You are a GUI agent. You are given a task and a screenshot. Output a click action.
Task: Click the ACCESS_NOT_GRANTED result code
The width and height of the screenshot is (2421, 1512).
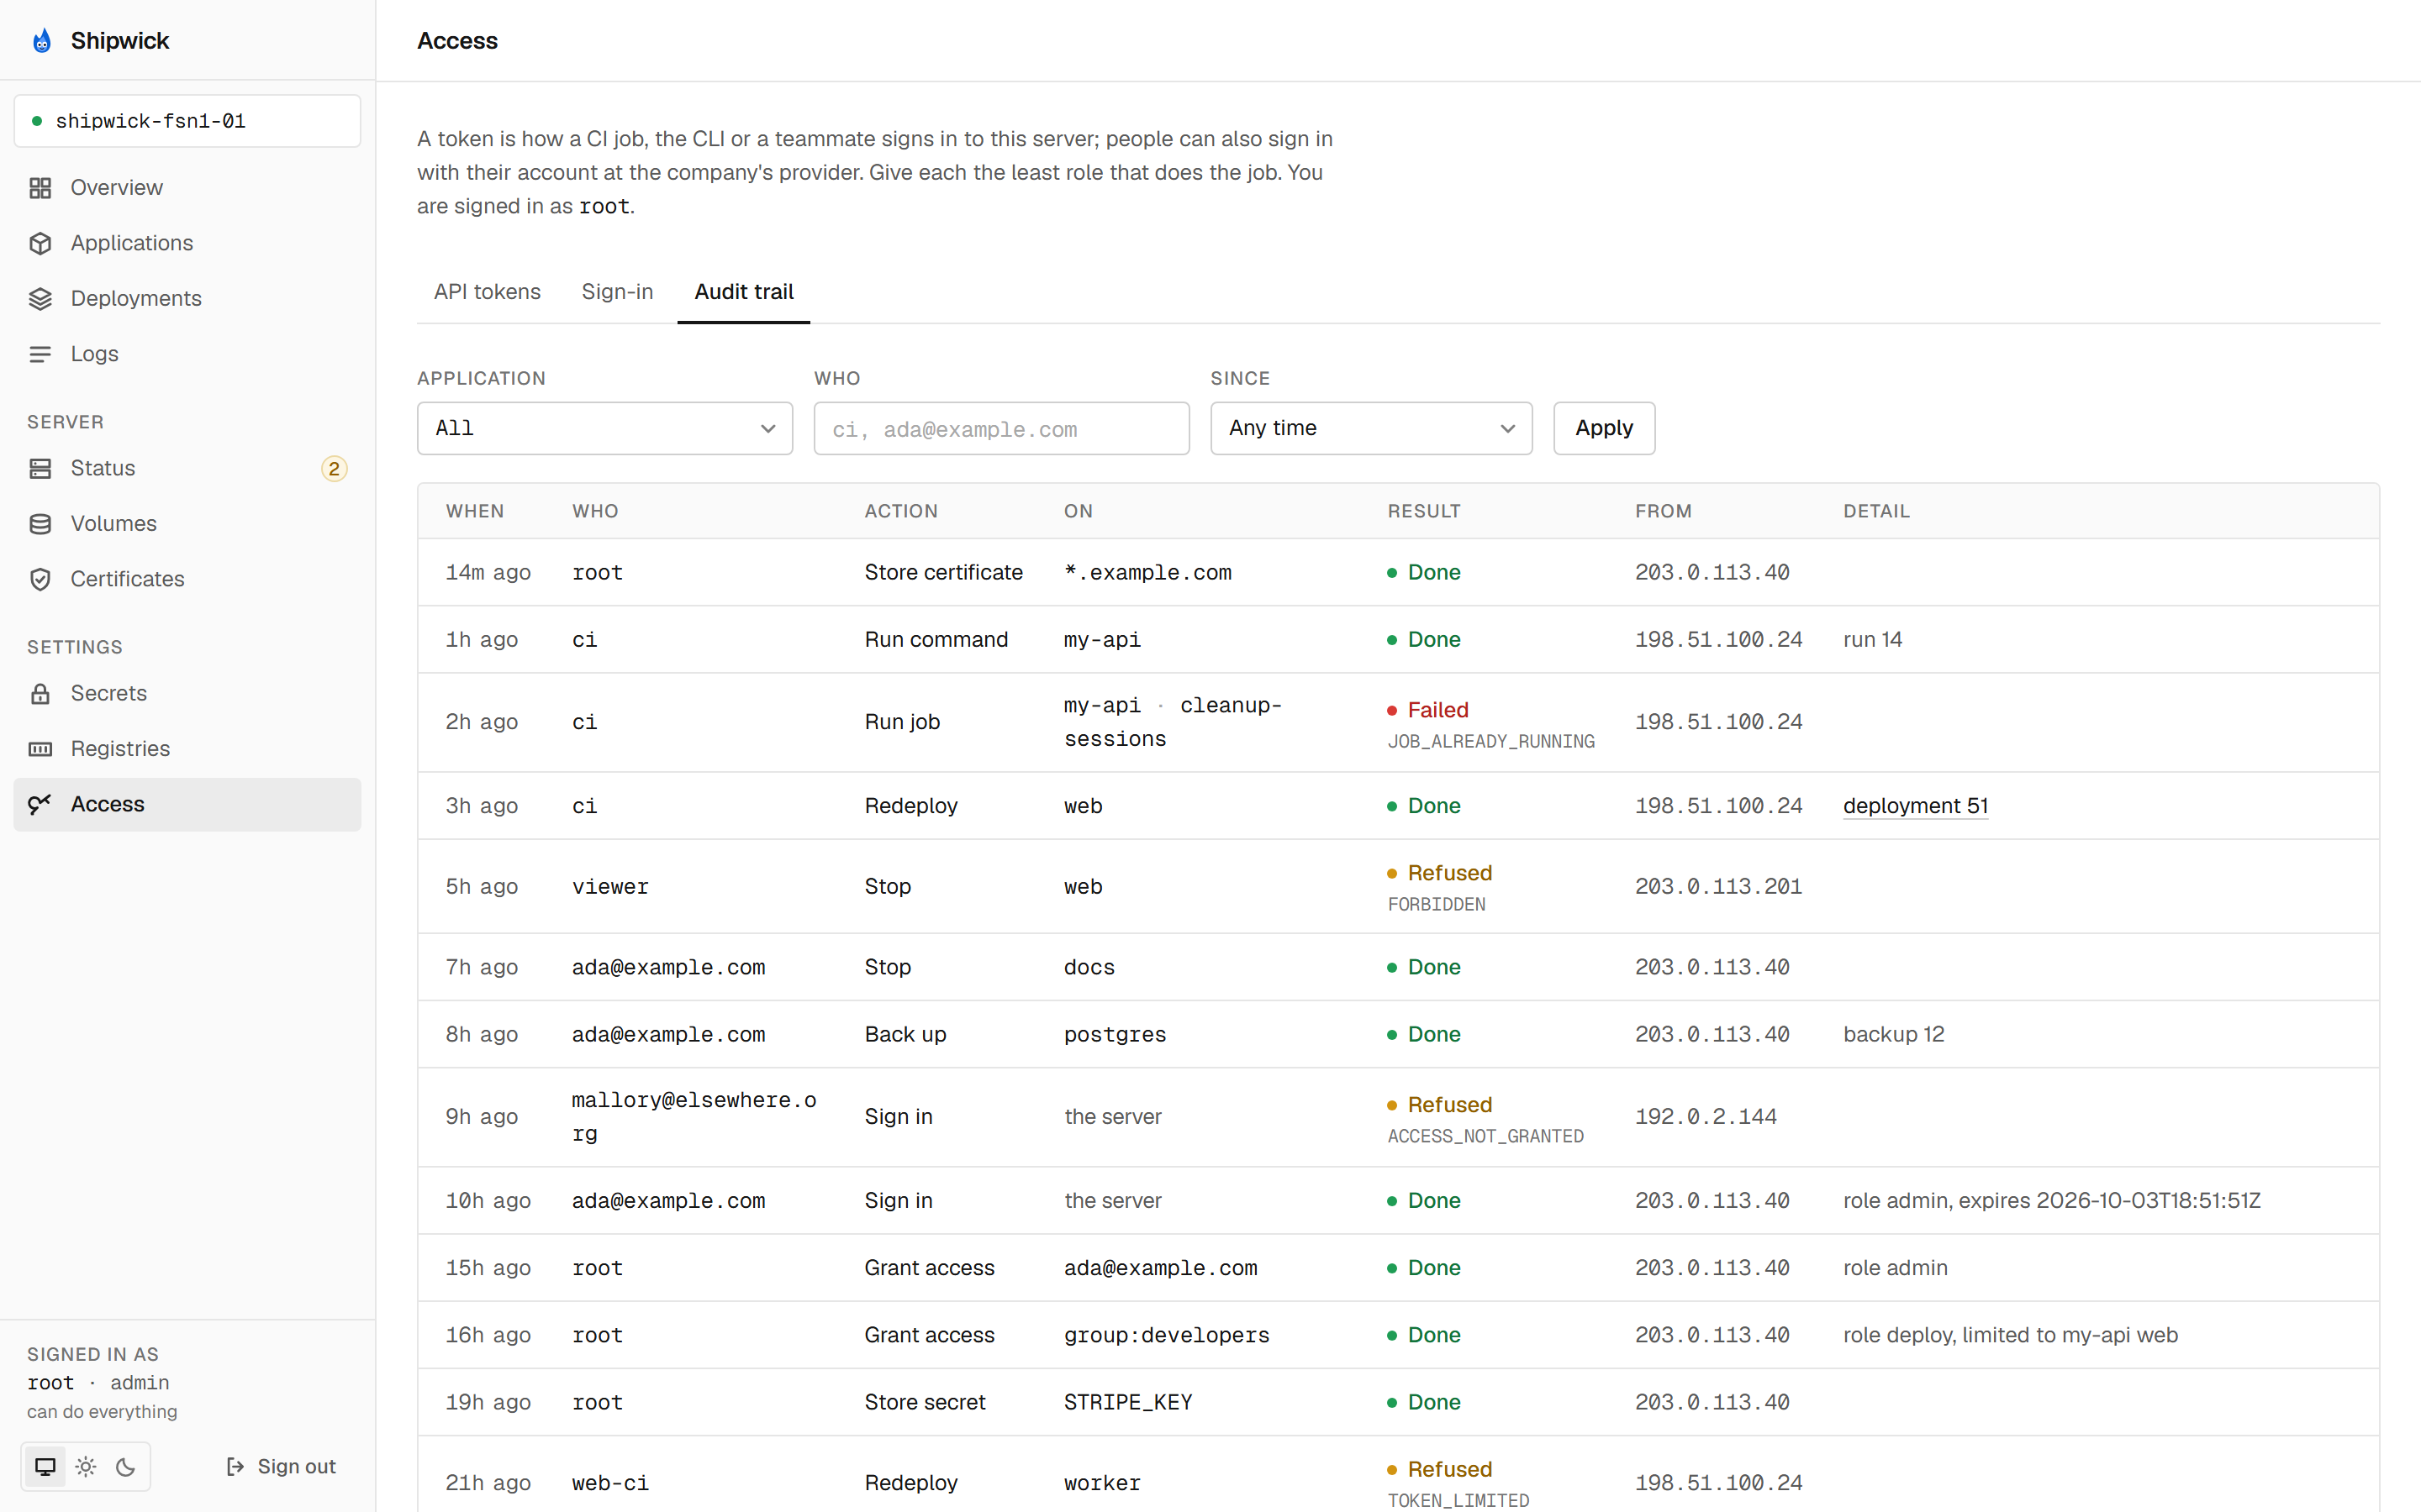click(x=1485, y=1136)
